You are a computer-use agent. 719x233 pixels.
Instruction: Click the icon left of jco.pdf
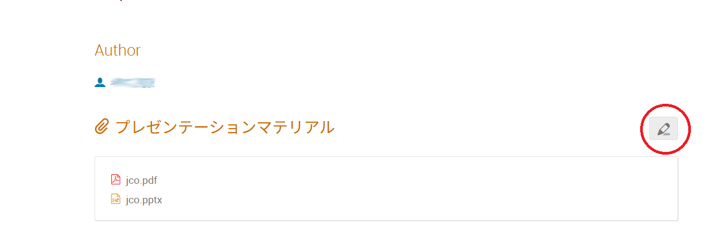coord(116,179)
